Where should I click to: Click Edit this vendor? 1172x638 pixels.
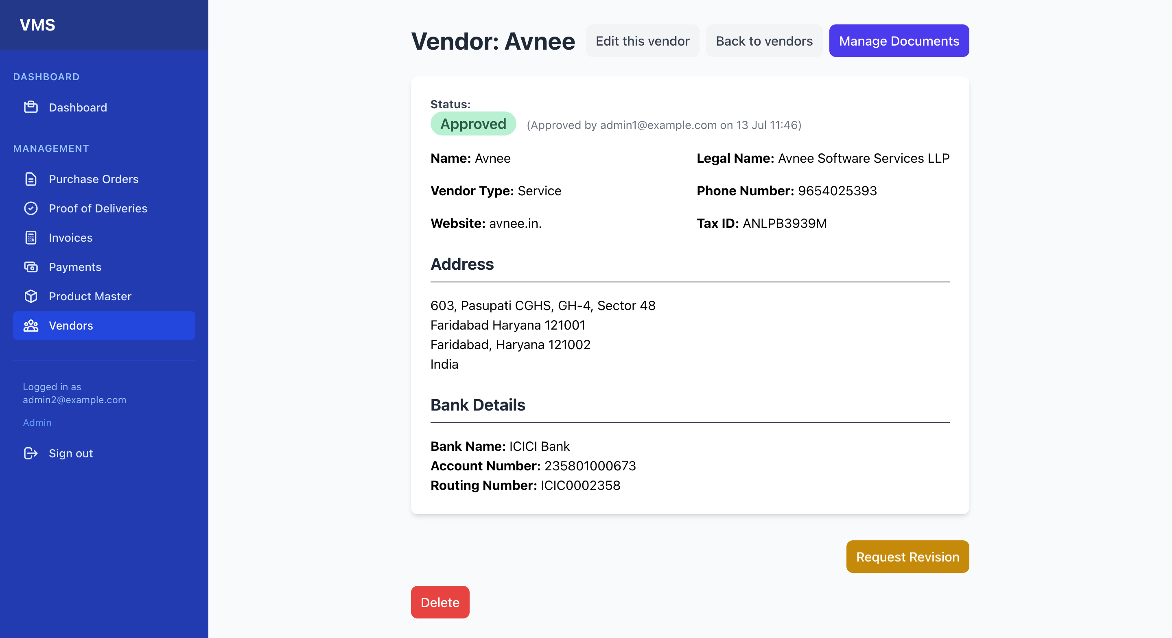643,41
